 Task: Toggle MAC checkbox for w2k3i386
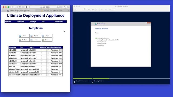[x=48, y=53]
